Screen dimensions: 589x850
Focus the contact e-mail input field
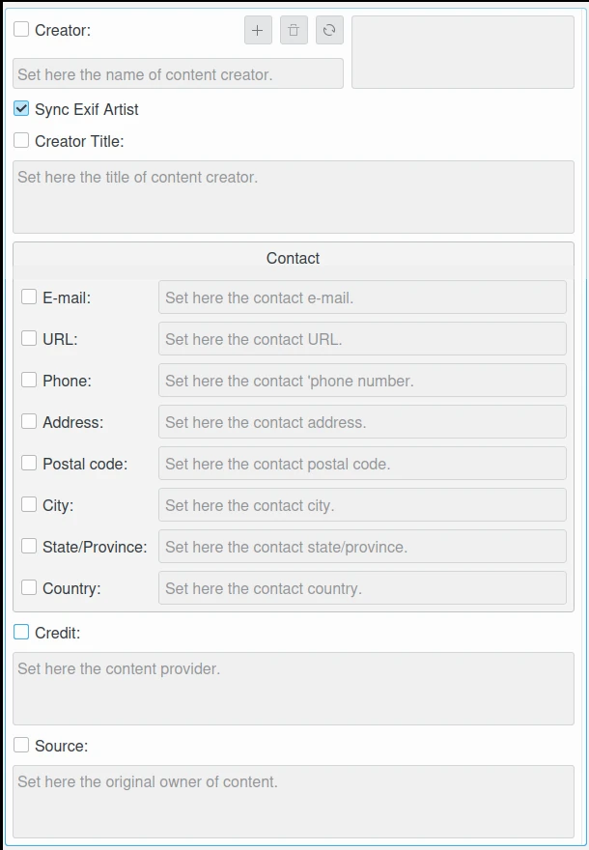pos(362,297)
